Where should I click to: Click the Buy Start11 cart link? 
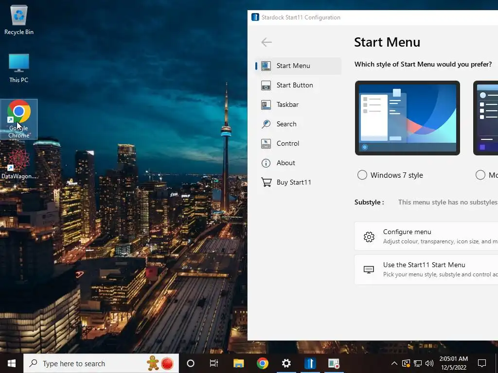click(298, 182)
